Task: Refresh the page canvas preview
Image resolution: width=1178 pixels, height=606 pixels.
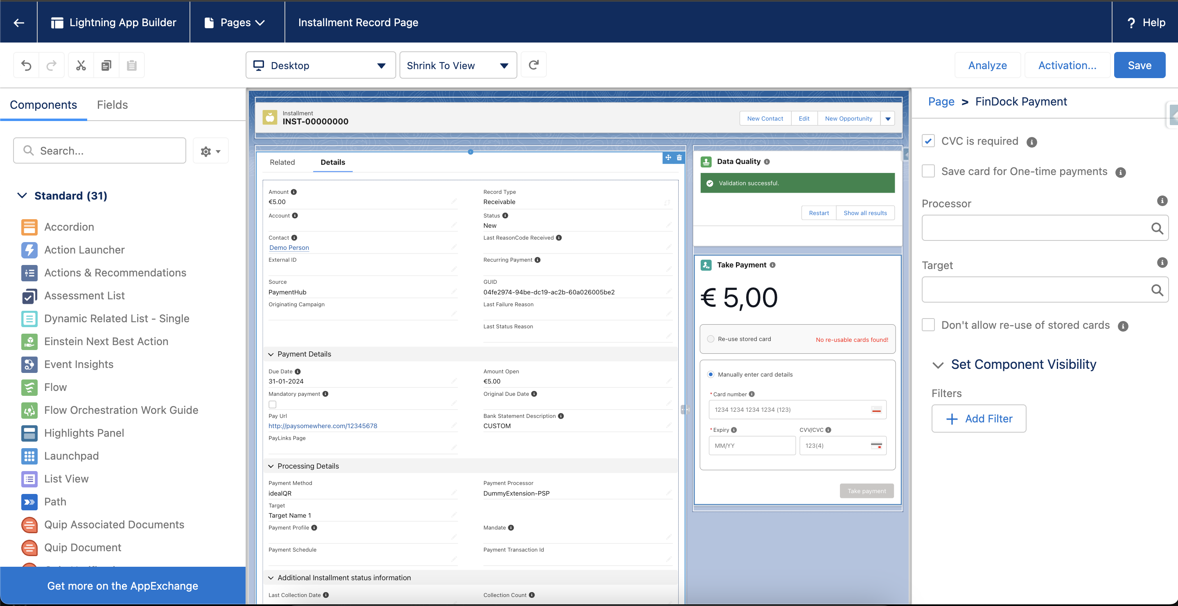Action: [533, 65]
